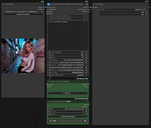This screenshot has width=151, height=128.
Task: Click the Load Audio (Upload) node title
Action: point(57,101)
